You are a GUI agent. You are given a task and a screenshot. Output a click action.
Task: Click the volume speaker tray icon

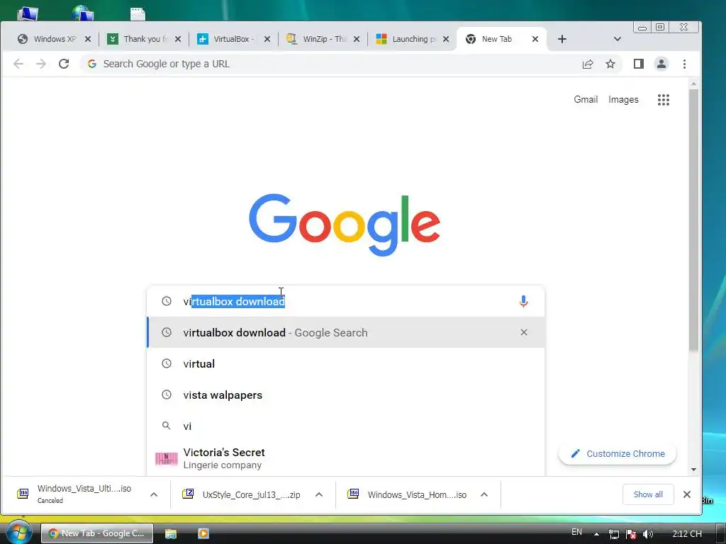click(x=648, y=534)
